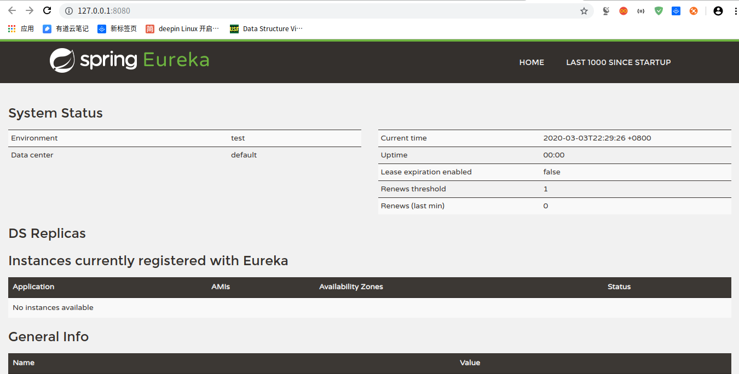Click Lease expiration enabled label
Image resolution: width=739 pixels, height=374 pixels.
click(x=426, y=172)
